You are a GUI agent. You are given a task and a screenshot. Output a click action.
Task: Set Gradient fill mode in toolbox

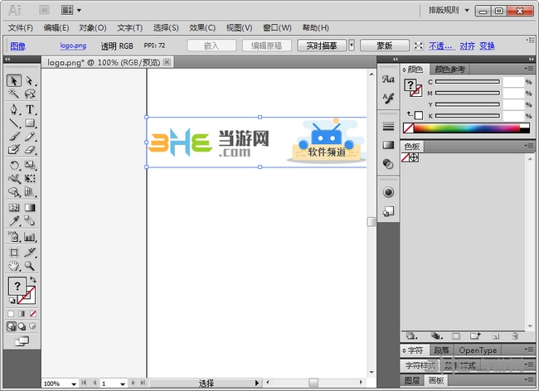pyautogui.click(x=22, y=314)
